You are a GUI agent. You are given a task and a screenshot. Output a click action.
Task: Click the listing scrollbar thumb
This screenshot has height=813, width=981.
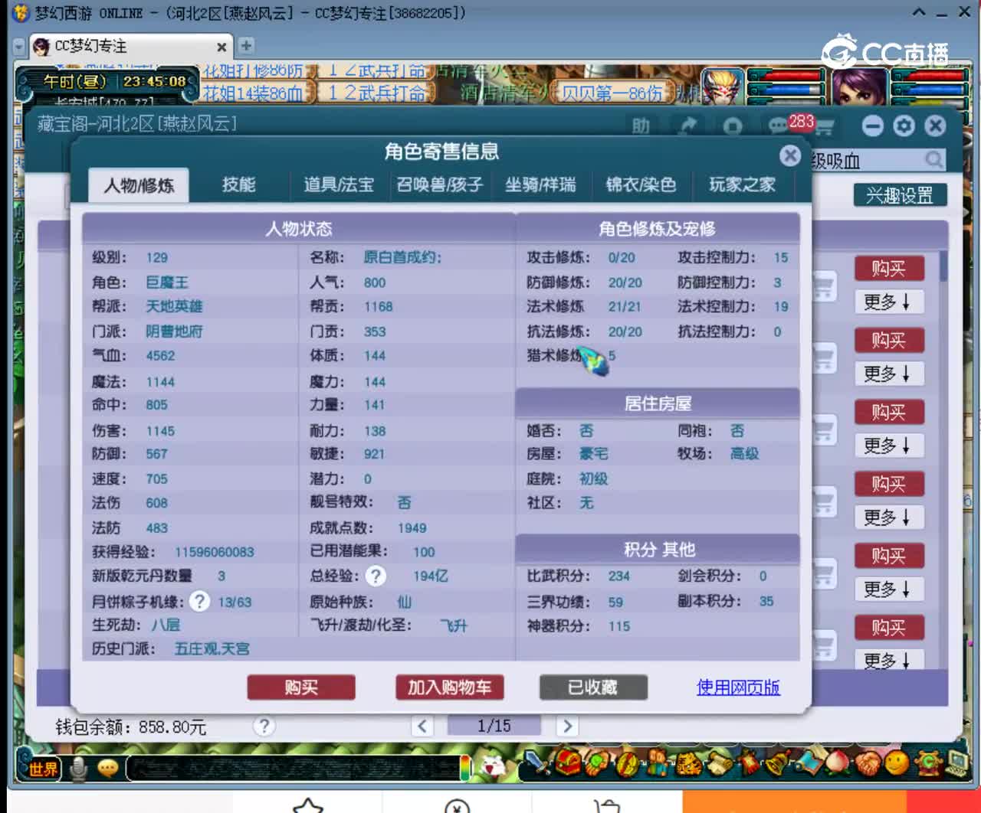943,266
